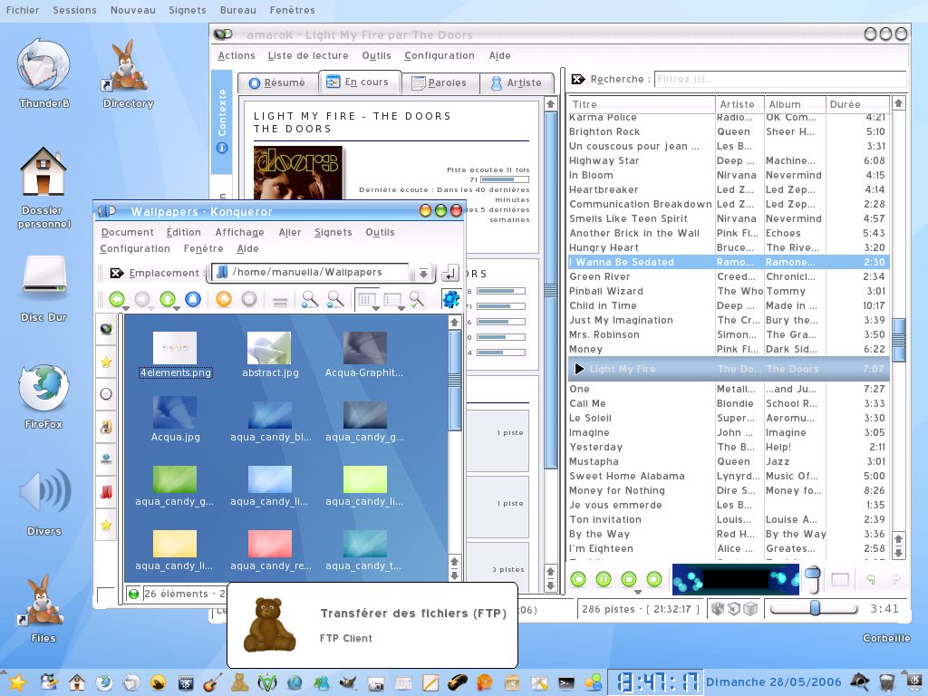This screenshot has height=696, width=928.
Task: Select 4elements.png thumbnail in Konqueror
Action: click(175, 348)
